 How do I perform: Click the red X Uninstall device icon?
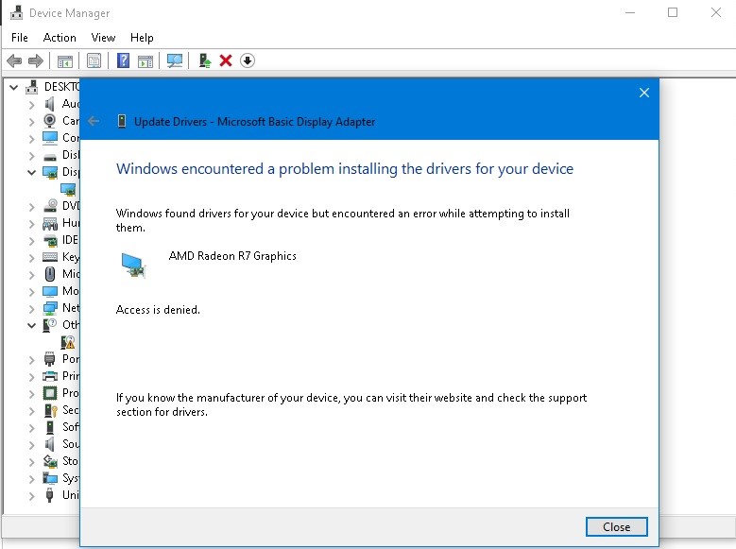(226, 61)
